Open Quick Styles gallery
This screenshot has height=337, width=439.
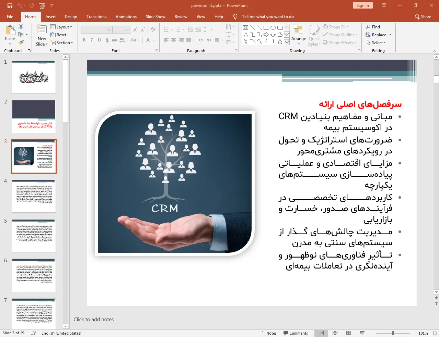(x=314, y=35)
